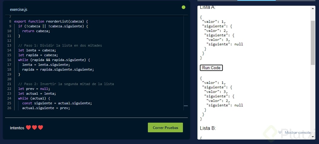Viewport: 319px width, 144px height.
Task: Click the 'let prev = null;' line
Action: 34,89
